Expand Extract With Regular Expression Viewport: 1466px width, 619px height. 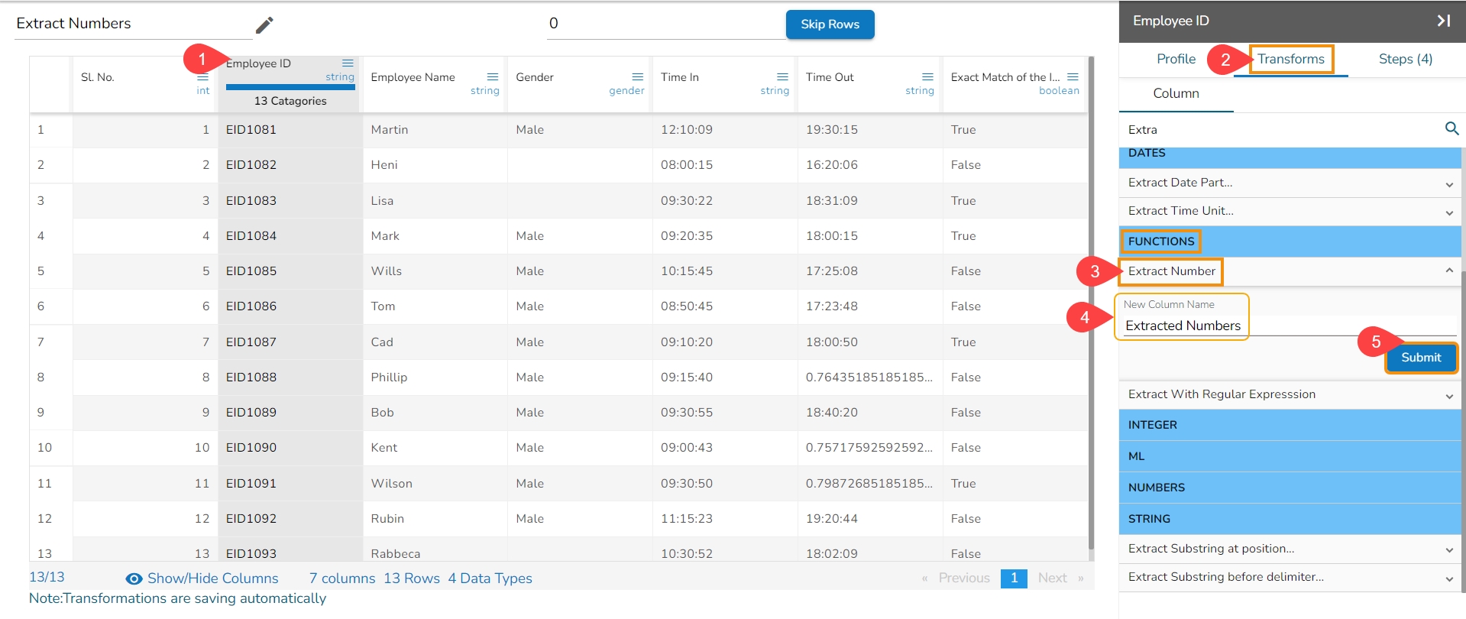tap(1448, 395)
